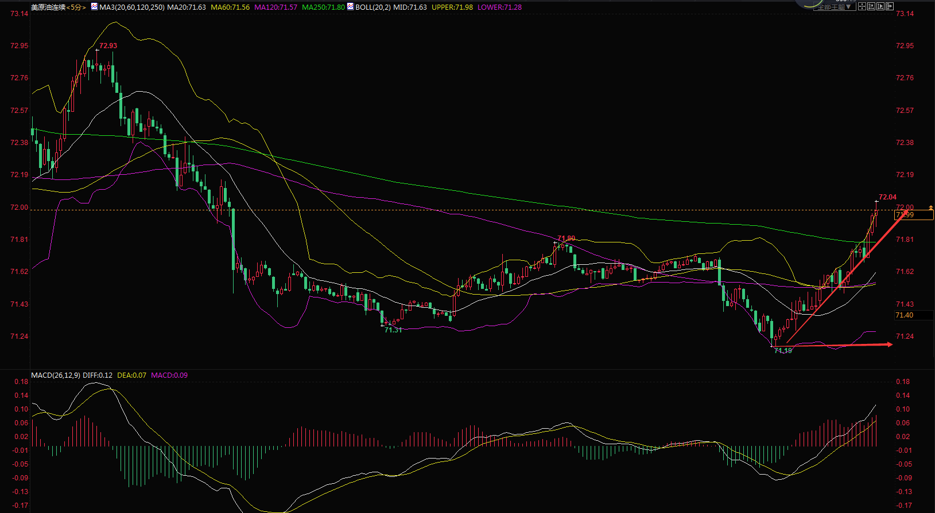
Task: Select the crosshair cursor tool icon
Action: click(862, 6)
